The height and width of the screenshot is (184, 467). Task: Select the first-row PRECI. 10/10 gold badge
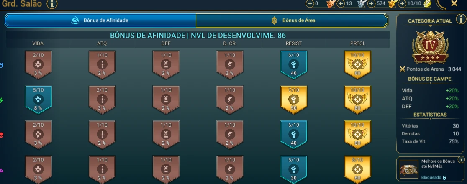[357, 64]
